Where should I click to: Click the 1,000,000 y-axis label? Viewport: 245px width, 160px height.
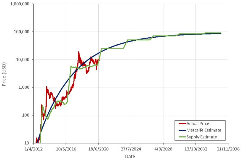click(20, 4)
